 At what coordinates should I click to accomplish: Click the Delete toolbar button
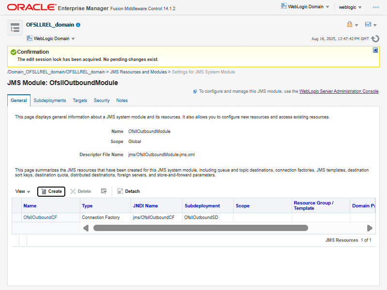[x=80, y=191]
